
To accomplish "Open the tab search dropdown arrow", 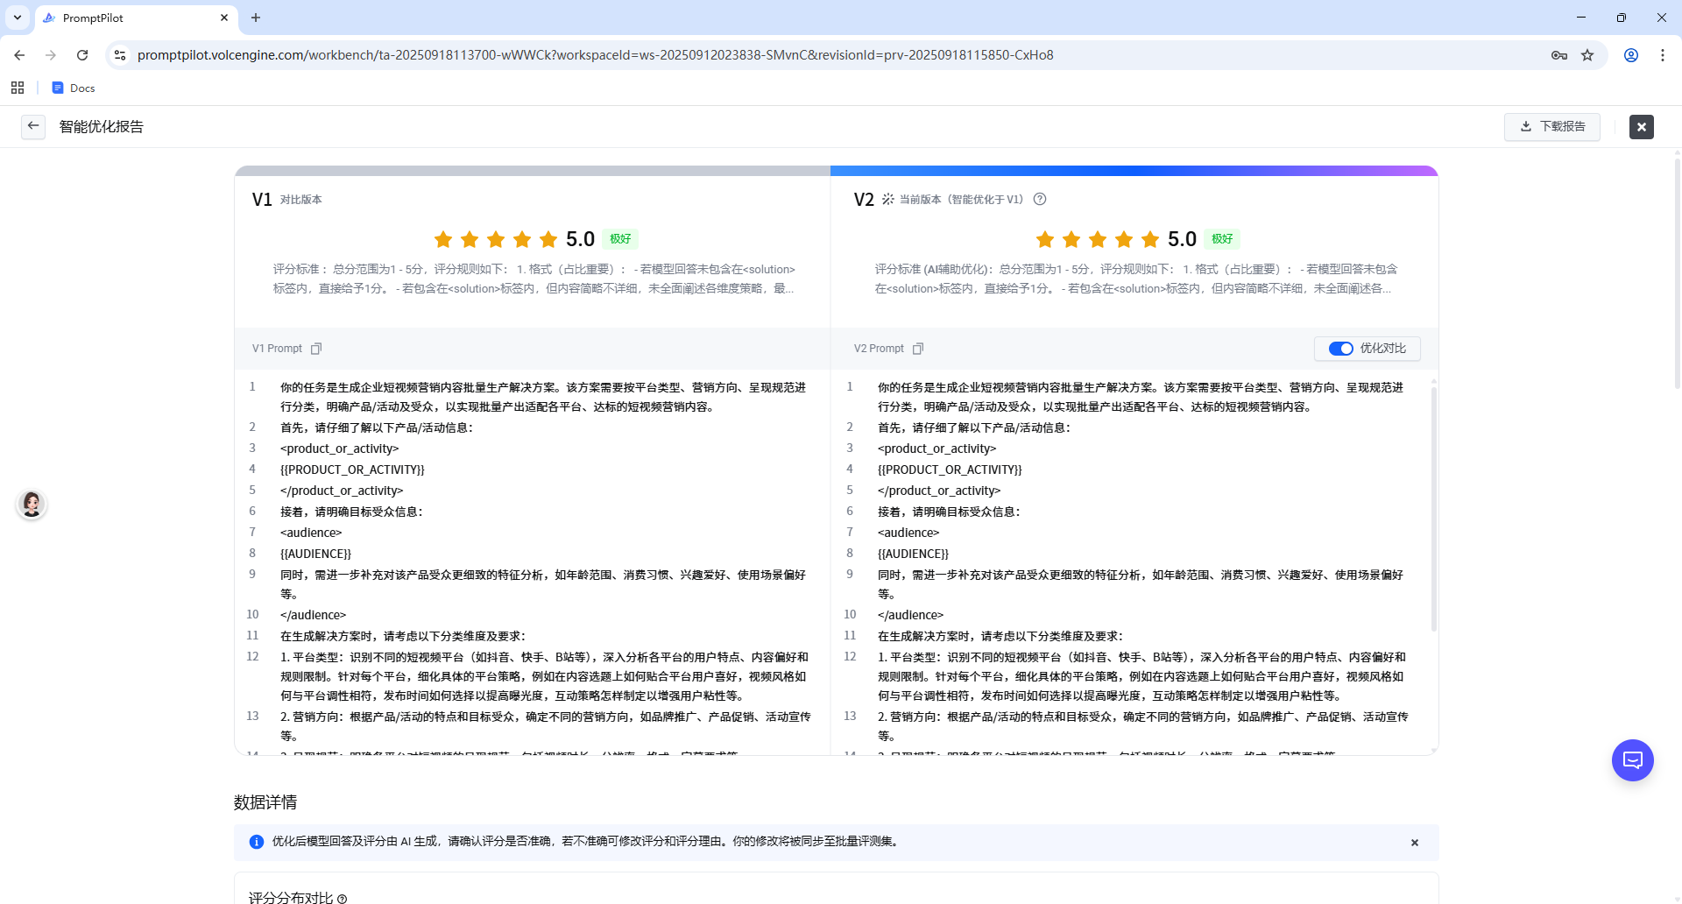I will pyautogui.click(x=18, y=18).
